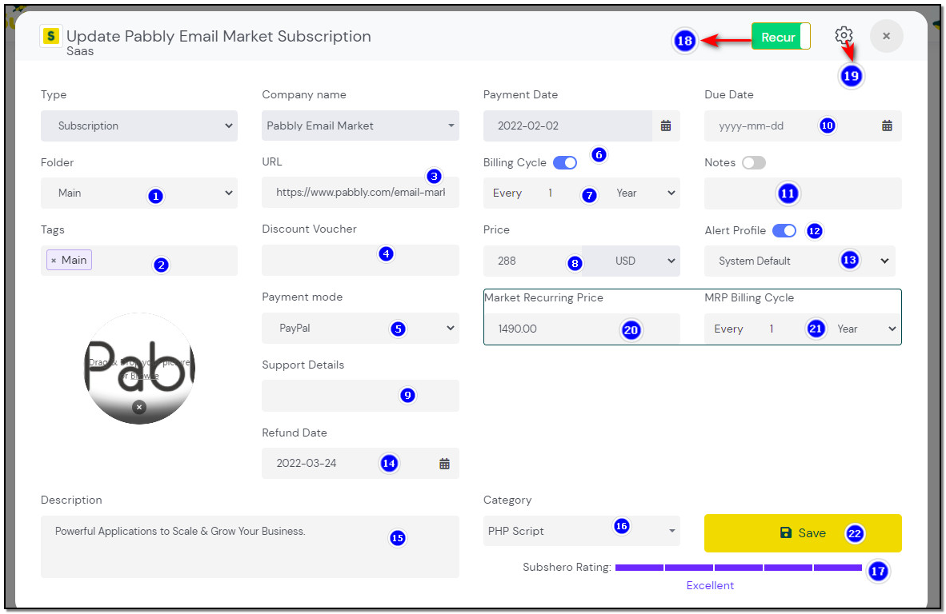Click the Subshero Rating bar
Screen dimensions: 946x614
coord(739,568)
